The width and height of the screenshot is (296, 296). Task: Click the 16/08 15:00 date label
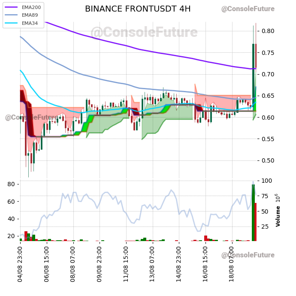(205, 264)
